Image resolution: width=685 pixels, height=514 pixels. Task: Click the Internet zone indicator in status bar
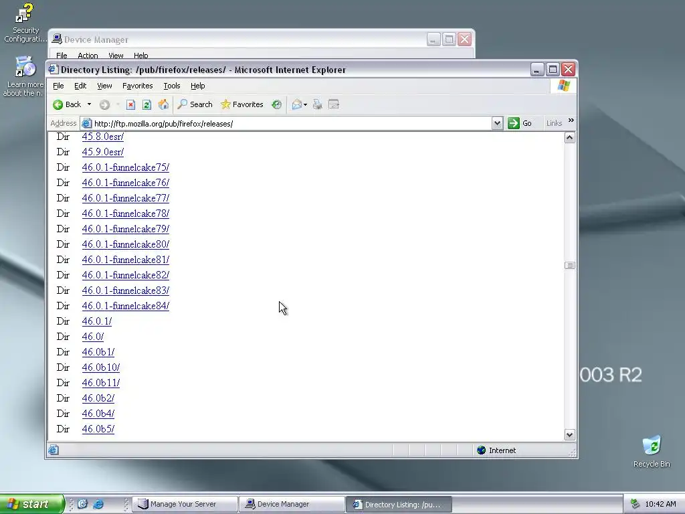[496, 450]
